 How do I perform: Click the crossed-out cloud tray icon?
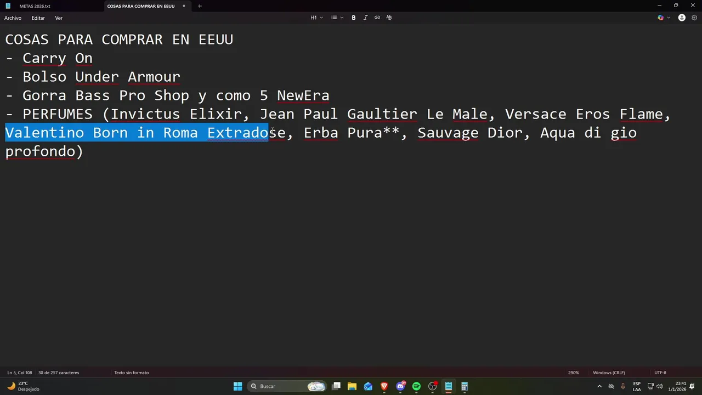coord(611,386)
